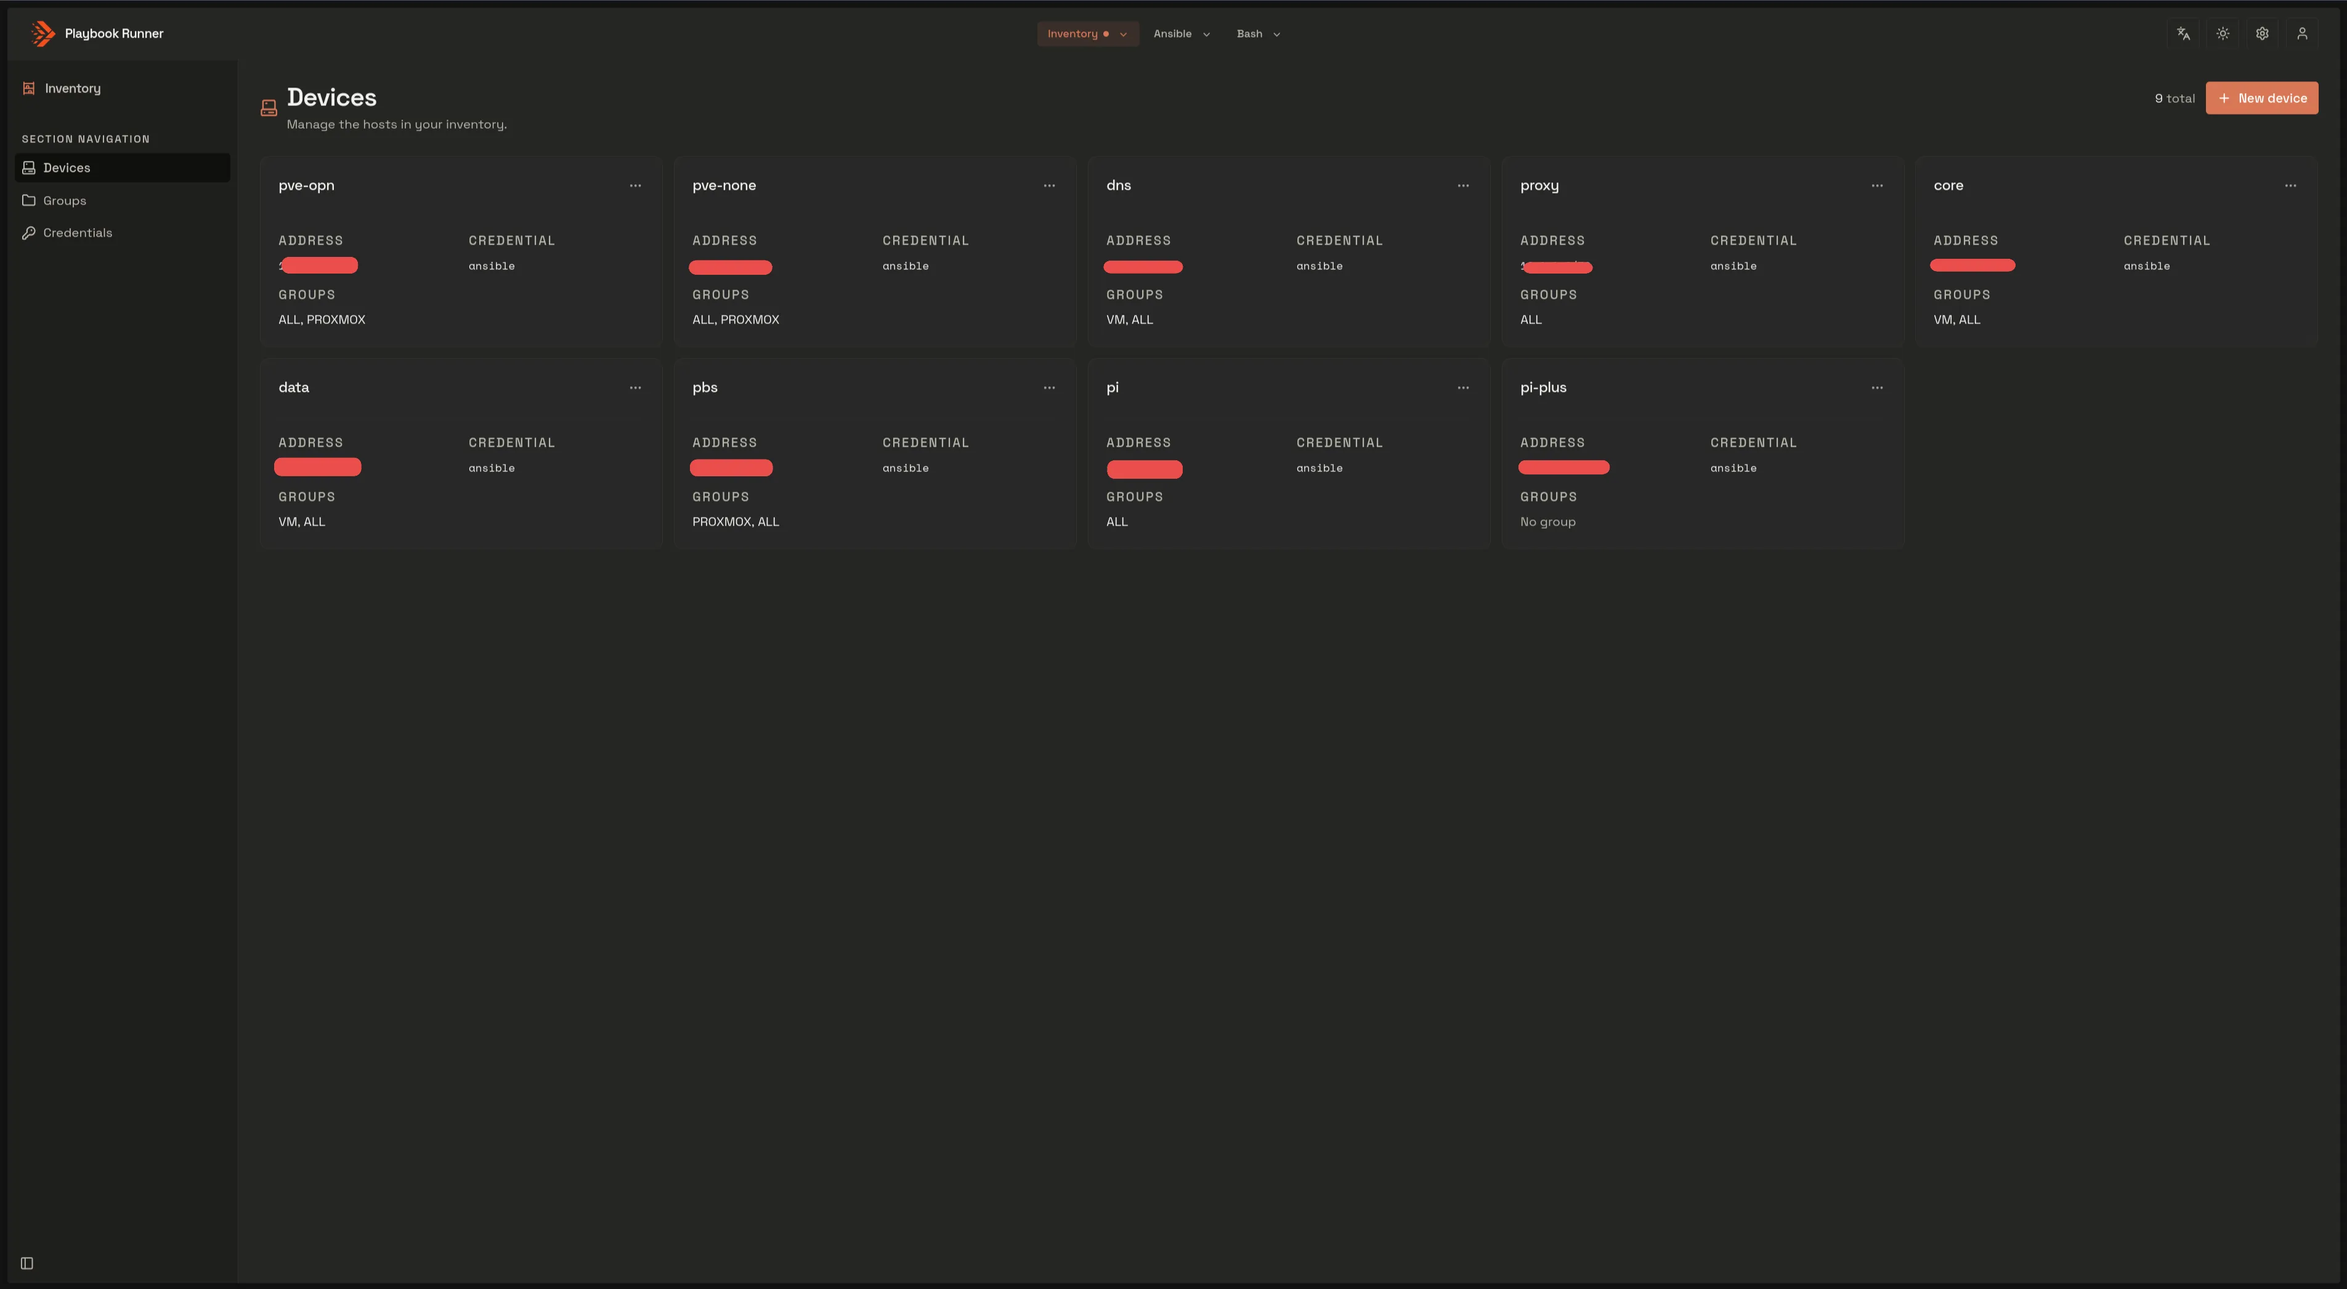This screenshot has height=1289, width=2347.
Task: Collapse sidebar using bottom-left panel icon
Action: 27,1264
